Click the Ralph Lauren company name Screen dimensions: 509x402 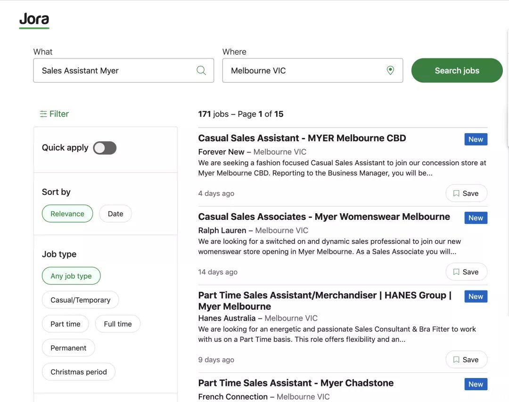(222, 230)
